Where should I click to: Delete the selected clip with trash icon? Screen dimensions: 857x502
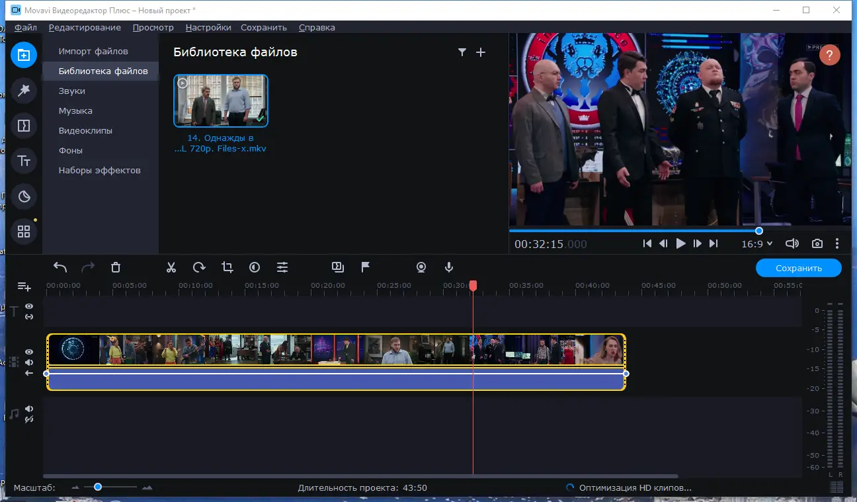click(x=116, y=267)
